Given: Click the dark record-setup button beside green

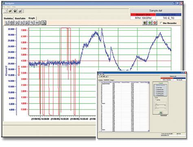Looking at the screenshot, I should [x=145, y=23].
